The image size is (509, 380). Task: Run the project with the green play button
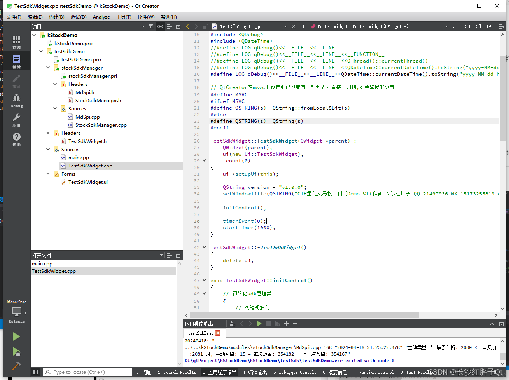tap(16, 336)
